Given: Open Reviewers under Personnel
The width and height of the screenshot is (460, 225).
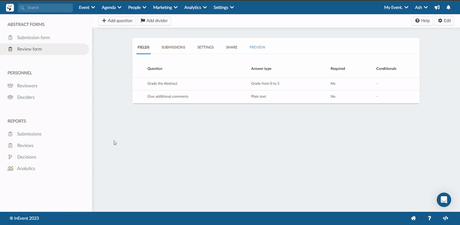Looking at the screenshot, I should point(27,86).
